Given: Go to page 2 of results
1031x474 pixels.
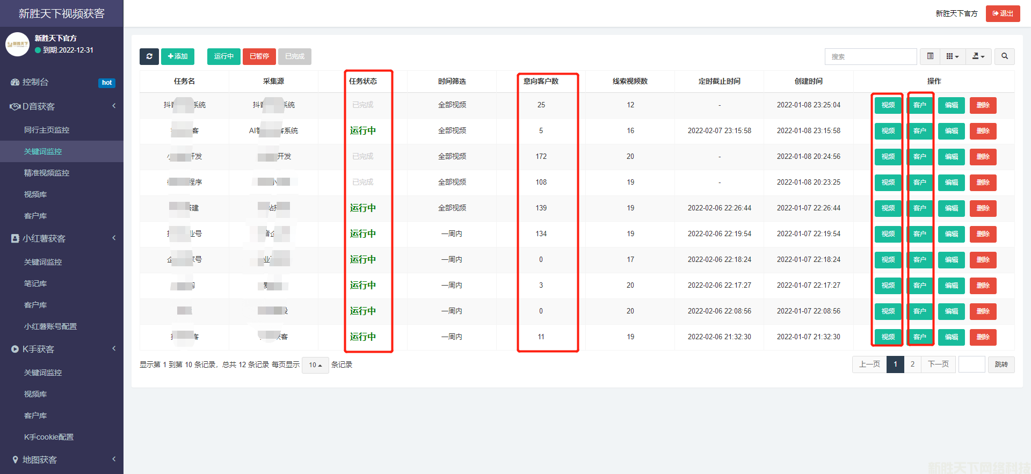Looking at the screenshot, I should tap(912, 364).
